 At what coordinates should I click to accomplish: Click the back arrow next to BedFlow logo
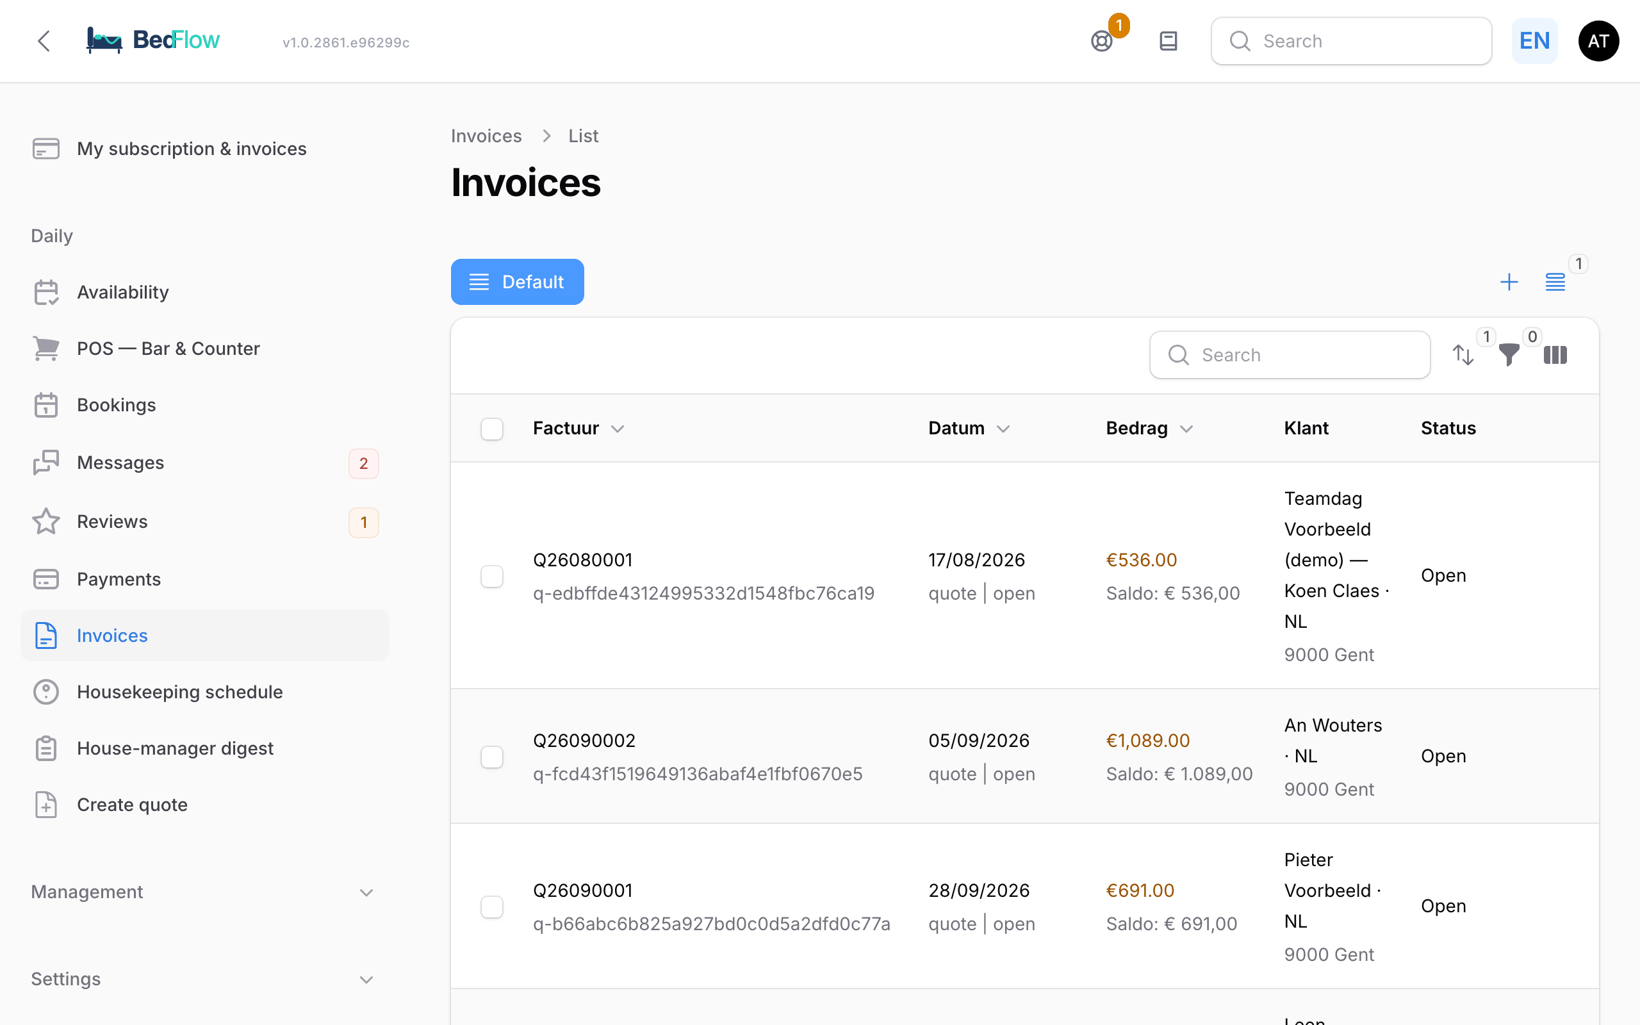tap(44, 42)
